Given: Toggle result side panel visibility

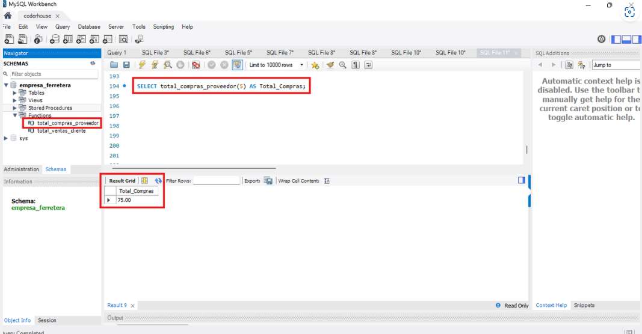Looking at the screenshot, I should pyautogui.click(x=521, y=180).
